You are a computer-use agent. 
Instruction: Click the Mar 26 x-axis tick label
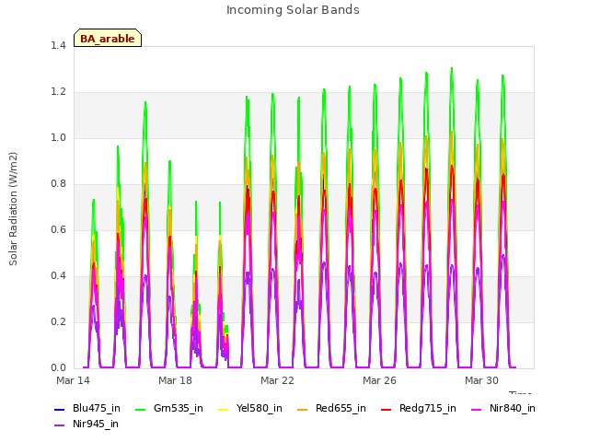coord(379,380)
